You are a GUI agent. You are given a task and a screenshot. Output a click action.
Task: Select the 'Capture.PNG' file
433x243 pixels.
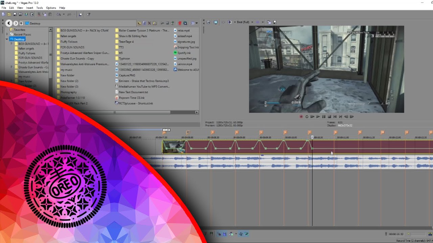pos(125,75)
